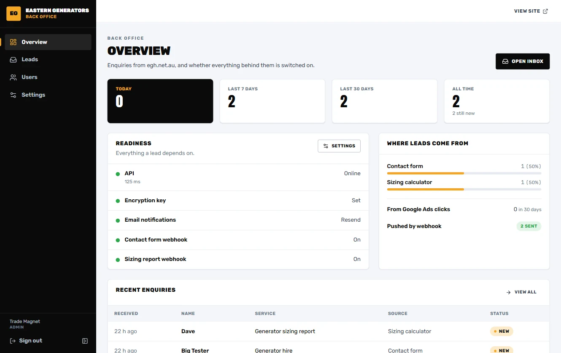Click the Received column header
The image size is (561, 353).
pos(126,314)
